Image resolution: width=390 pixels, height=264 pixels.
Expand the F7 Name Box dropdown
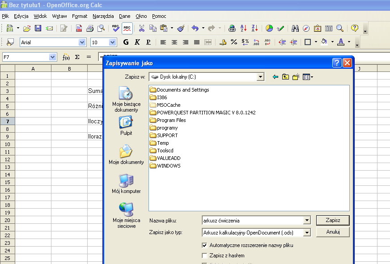click(x=52, y=57)
